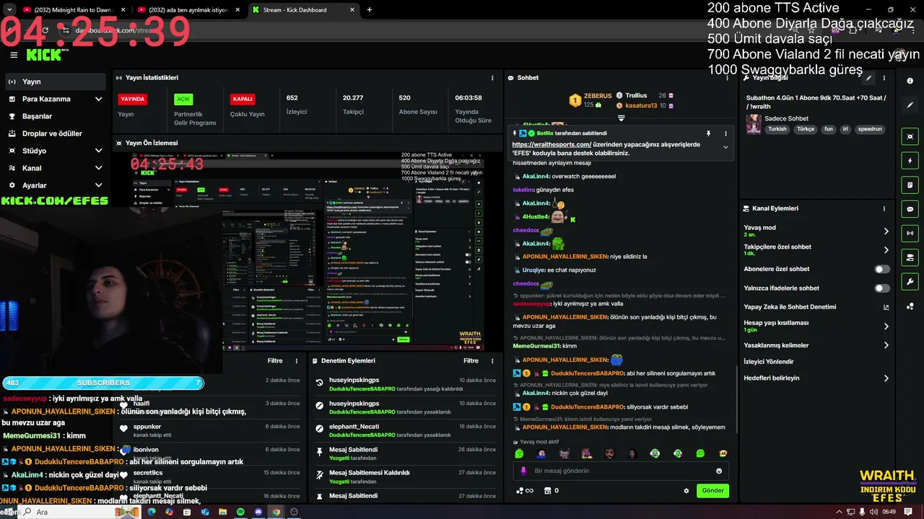This screenshot has height=519, width=924.
Task: Toggle Yalnızca ifadelerle sohbet switch
Action: tap(882, 288)
